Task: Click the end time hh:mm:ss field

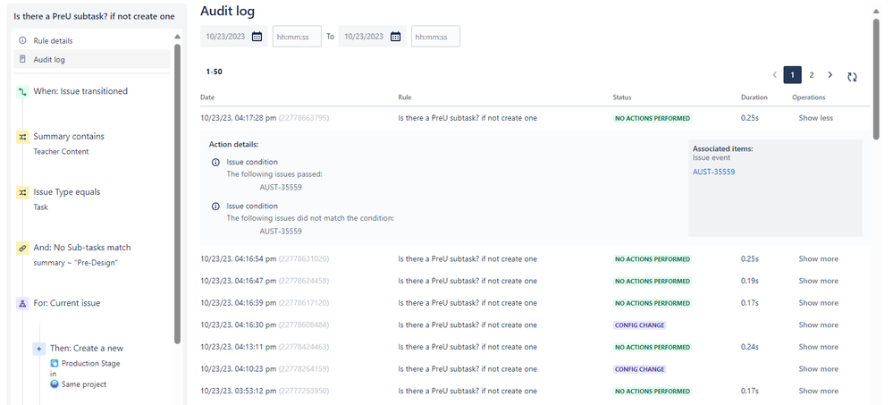Action: 435,37
